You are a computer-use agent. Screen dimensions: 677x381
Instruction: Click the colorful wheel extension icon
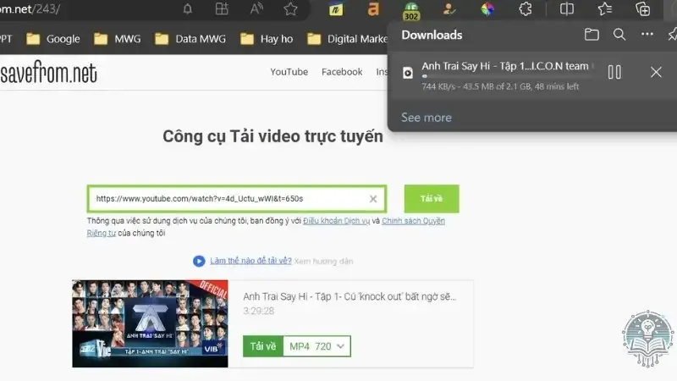[x=487, y=9]
